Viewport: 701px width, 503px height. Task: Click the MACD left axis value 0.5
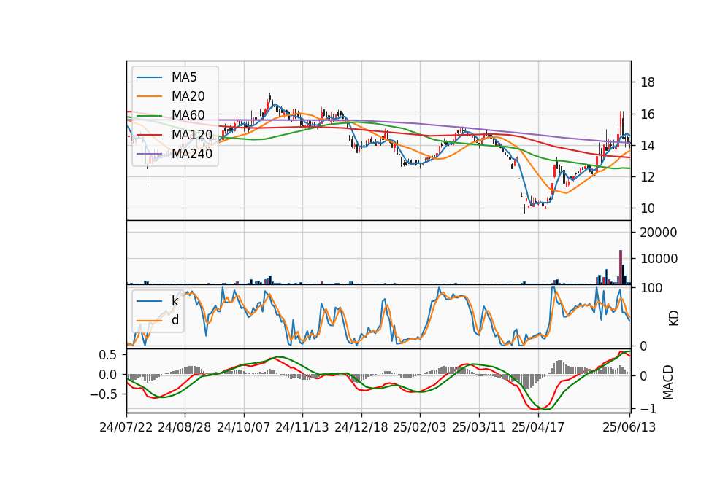pos(107,355)
